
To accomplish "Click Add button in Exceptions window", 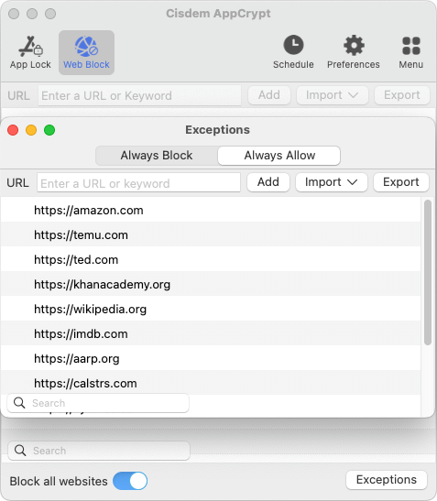I will (x=268, y=182).
